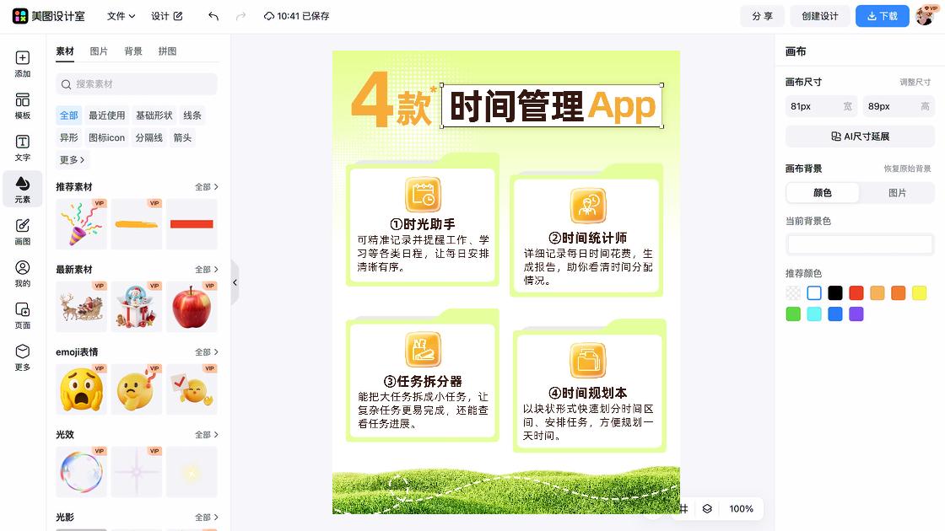Click the AI尺寸延展 button
Screen dimensions: 945x531
(x=859, y=136)
